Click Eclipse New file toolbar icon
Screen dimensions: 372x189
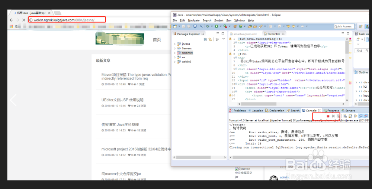(x=175, y=26)
